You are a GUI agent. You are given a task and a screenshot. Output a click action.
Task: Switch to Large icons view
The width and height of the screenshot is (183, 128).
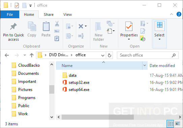point(178,123)
